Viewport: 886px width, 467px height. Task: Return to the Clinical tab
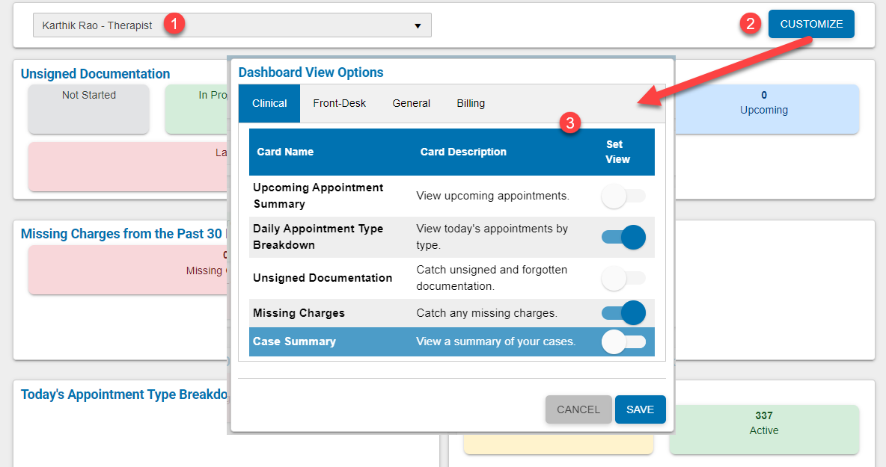coord(269,103)
